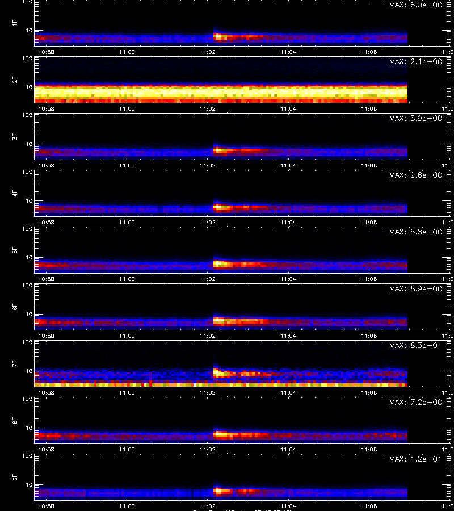Click the 100 y-axis label of panel 5F
Image resolution: width=454 pixels, height=511 pixels.
tap(27, 228)
